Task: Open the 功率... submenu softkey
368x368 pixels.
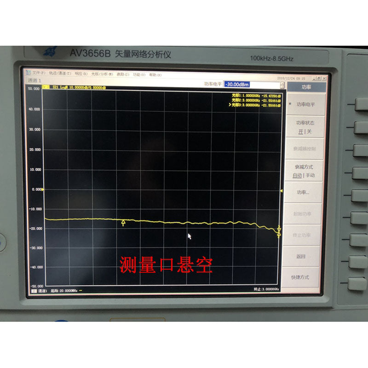Action: click(304, 192)
